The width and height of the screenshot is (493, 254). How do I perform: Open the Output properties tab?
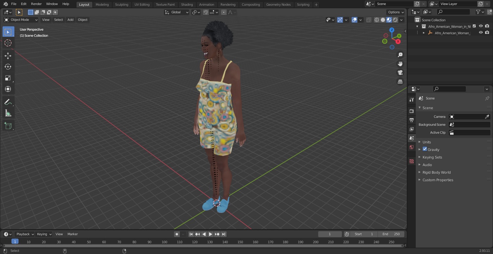coord(411,120)
